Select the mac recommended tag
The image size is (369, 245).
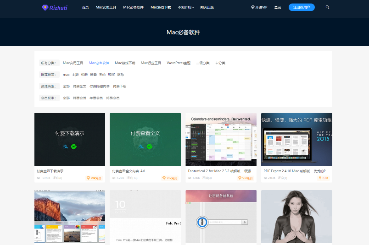(x=66, y=75)
